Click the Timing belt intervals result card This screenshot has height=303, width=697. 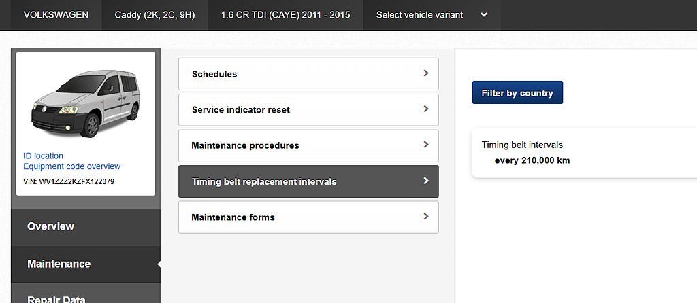[x=579, y=153]
